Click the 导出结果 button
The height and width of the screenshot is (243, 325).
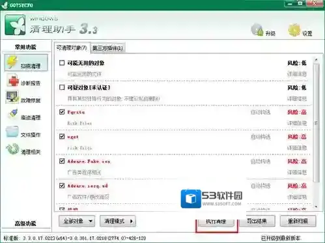(257, 221)
